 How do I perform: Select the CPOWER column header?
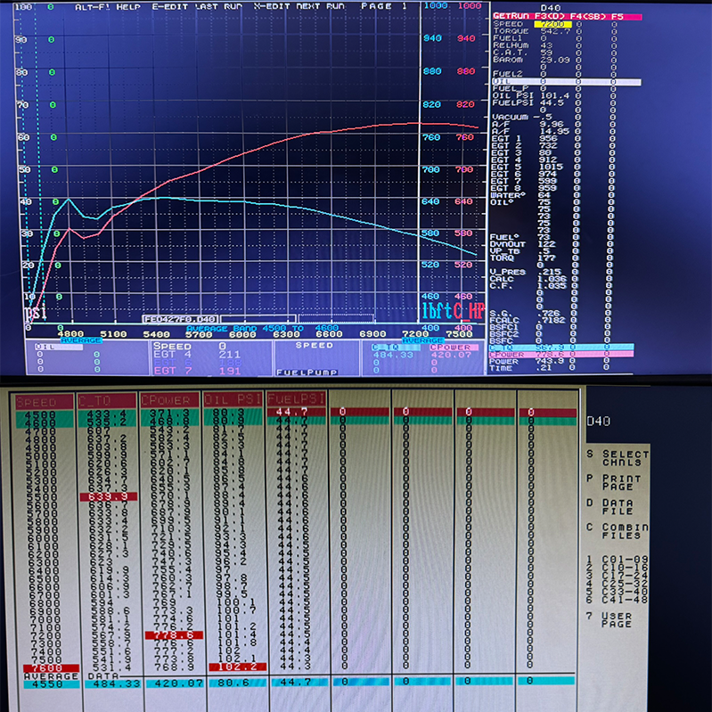pyautogui.click(x=168, y=402)
